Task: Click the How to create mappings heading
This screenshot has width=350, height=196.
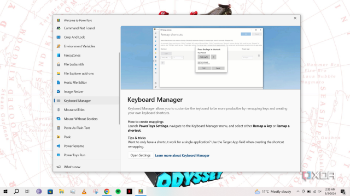Action: (145, 122)
